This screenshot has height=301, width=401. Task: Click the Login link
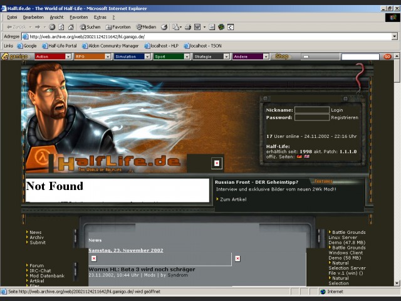click(x=337, y=110)
